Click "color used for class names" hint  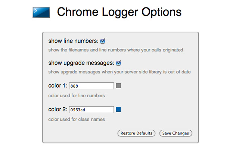pyautogui.click(x=77, y=119)
